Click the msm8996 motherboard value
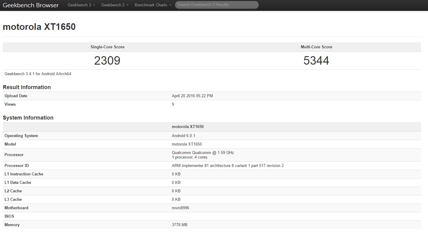428x234 pixels. pyautogui.click(x=180, y=208)
